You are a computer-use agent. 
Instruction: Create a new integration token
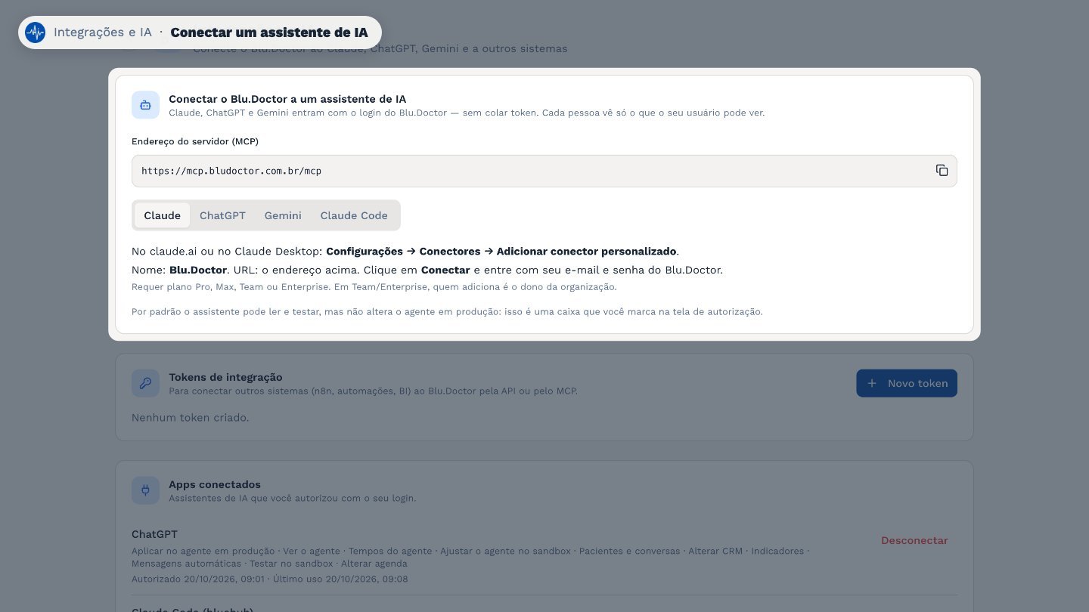907,383
